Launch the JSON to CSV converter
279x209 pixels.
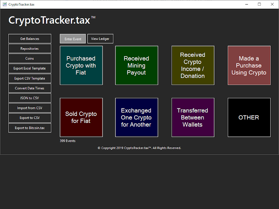(x=30, y=98)
